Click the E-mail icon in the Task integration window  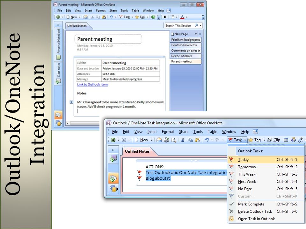click(159, 140)
